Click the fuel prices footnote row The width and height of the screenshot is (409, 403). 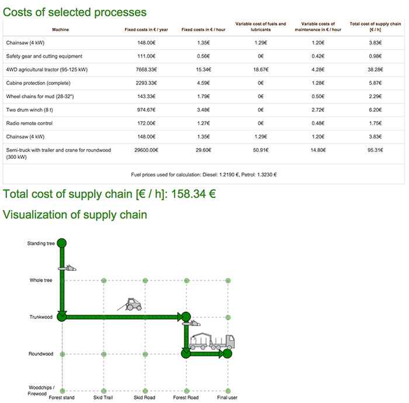point(203,174)
